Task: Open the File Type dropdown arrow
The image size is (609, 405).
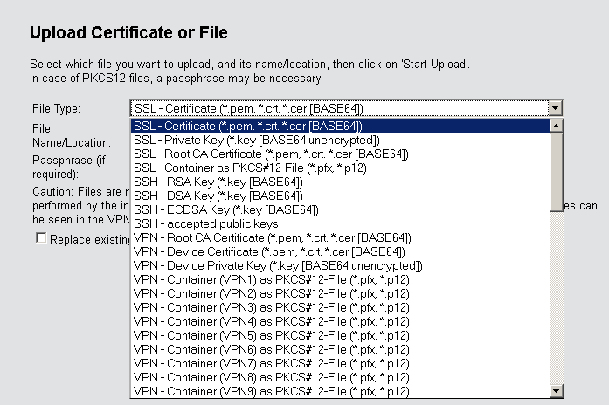Action: 554,108
